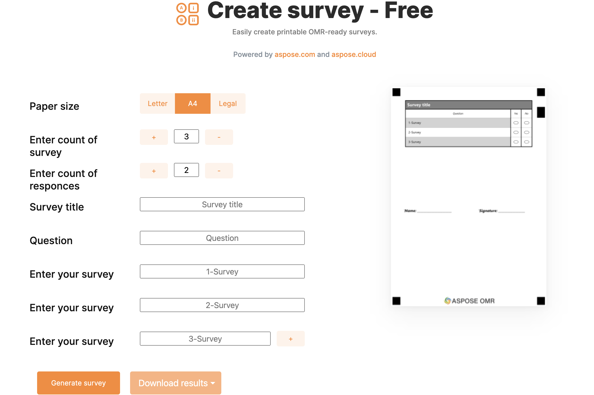
Task: Click minus to decrease survey count
Action: tap(219, 137)
